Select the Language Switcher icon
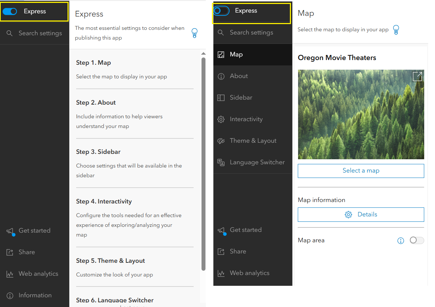435x307 pixels. point(221,162)
